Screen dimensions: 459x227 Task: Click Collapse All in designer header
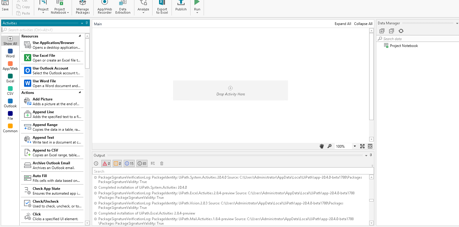point(363,24)
